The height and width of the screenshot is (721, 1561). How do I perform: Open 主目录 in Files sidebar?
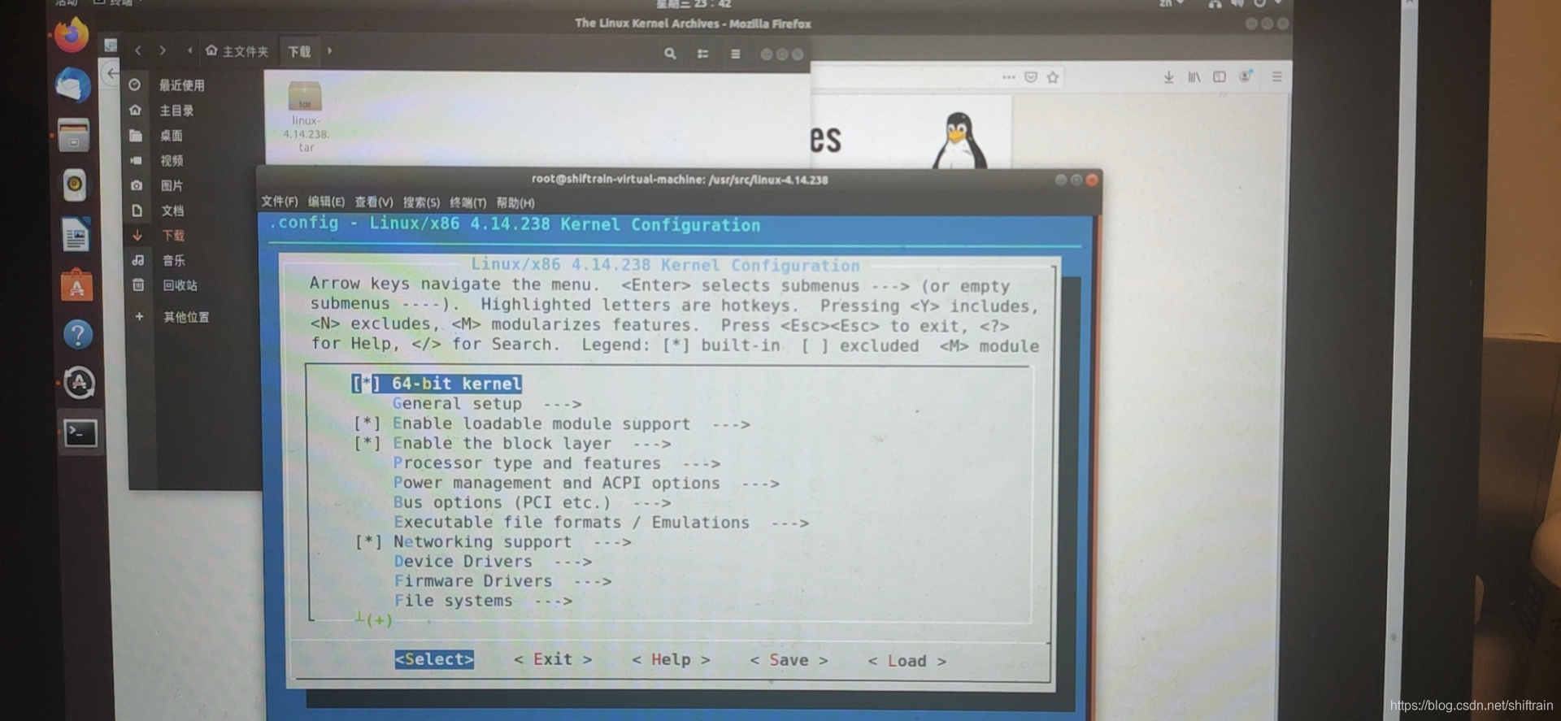(176, 111)
